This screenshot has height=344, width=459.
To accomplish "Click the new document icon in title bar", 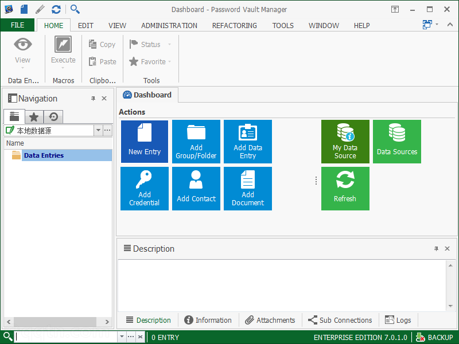I will [x=24, y=9].
